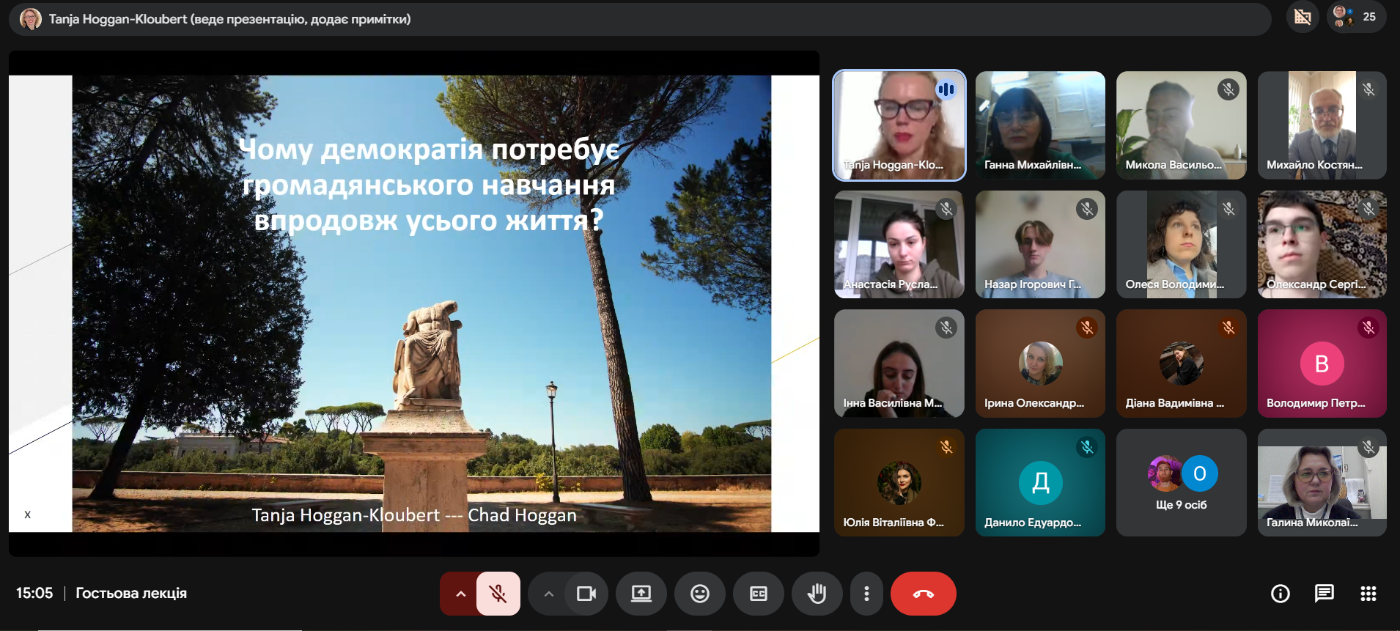The height and width of the screenshot is (631, 1400).
Task: Toggle the microphone mute button
Action: (x=498, y=594)
